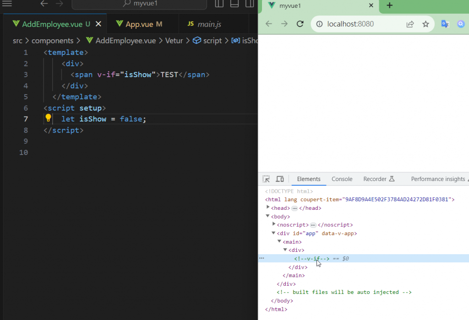Image resolution: width=469 pixels, height=320 pixels.
Task: Toggle secondary sidebar layout icon in VS Code
Action: (x=250, y=4)
